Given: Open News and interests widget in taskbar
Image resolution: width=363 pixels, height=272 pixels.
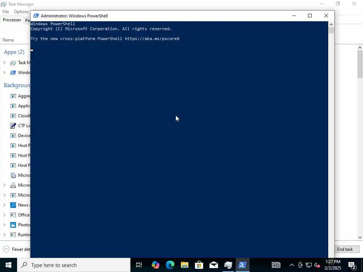Looking at the screenshot, I should 276,265.
